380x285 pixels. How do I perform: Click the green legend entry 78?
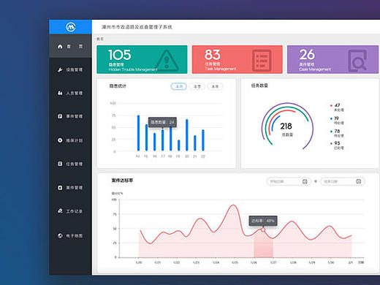[x=337, y=133]
